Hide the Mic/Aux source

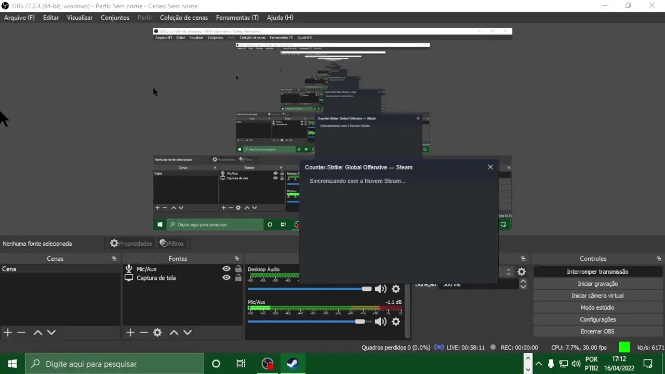click(x=227, y=269)
